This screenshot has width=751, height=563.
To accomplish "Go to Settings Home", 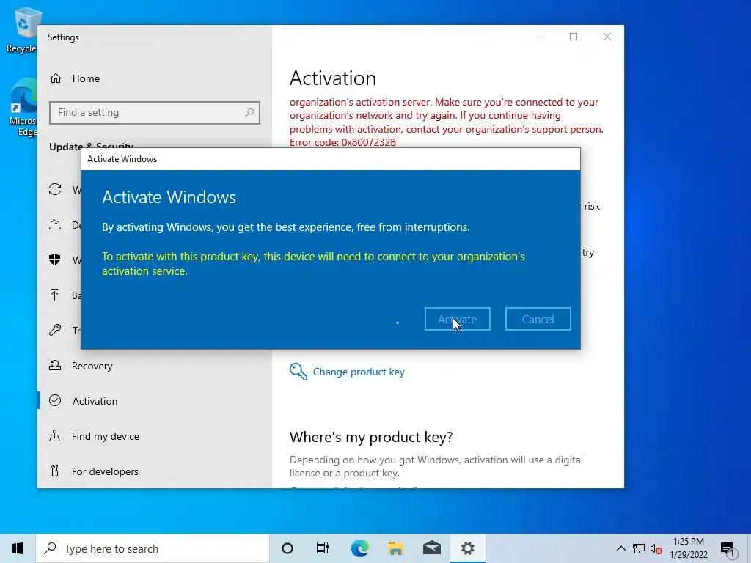I will pos(86,78).
